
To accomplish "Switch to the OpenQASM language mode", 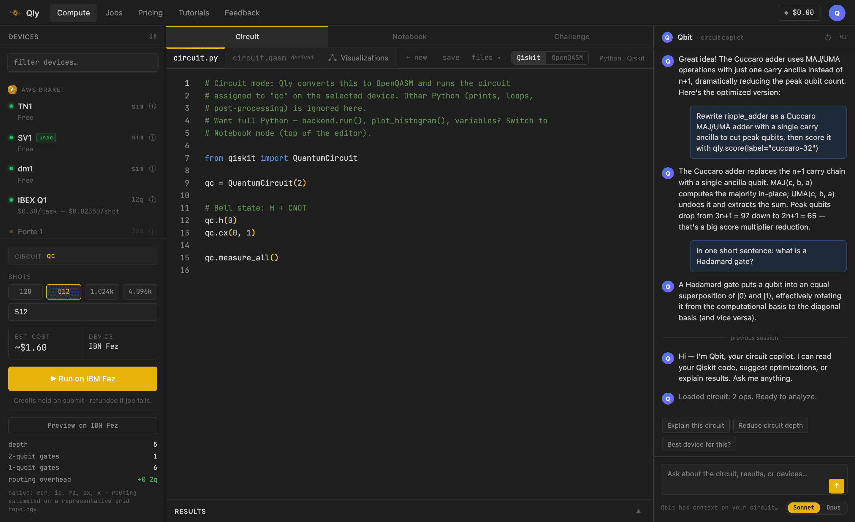I will click(567, 58).
